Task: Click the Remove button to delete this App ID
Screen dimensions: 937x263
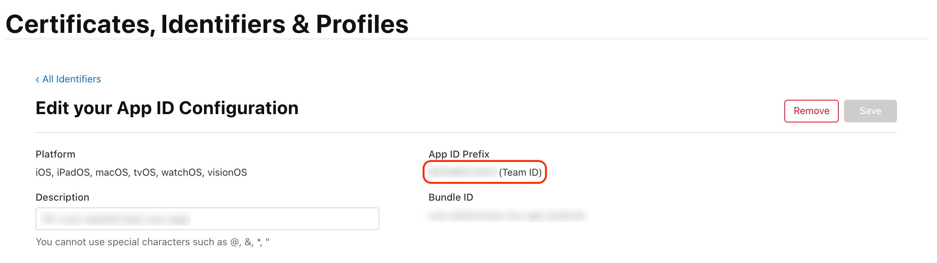Action: pyautogui.click(x=811, y=111)
